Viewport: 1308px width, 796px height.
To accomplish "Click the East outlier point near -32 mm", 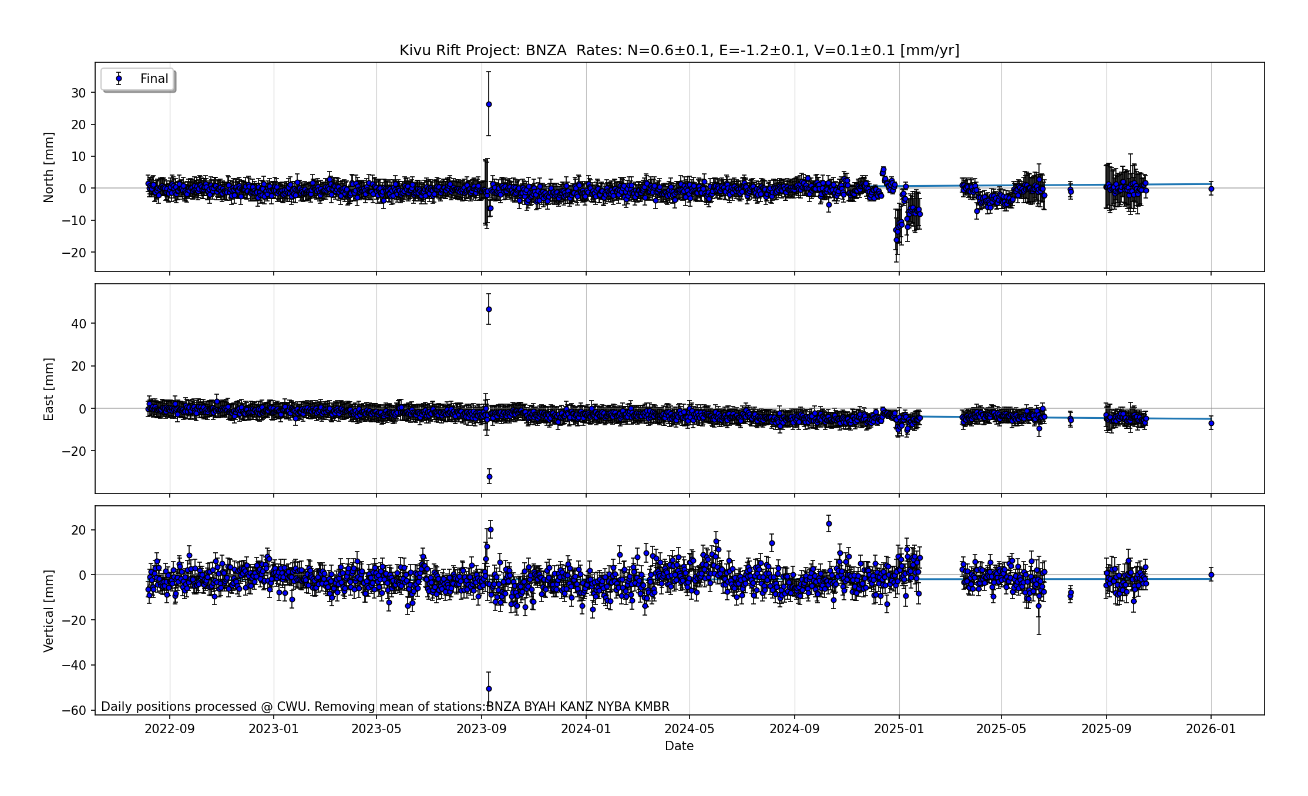I will point(489,476).
